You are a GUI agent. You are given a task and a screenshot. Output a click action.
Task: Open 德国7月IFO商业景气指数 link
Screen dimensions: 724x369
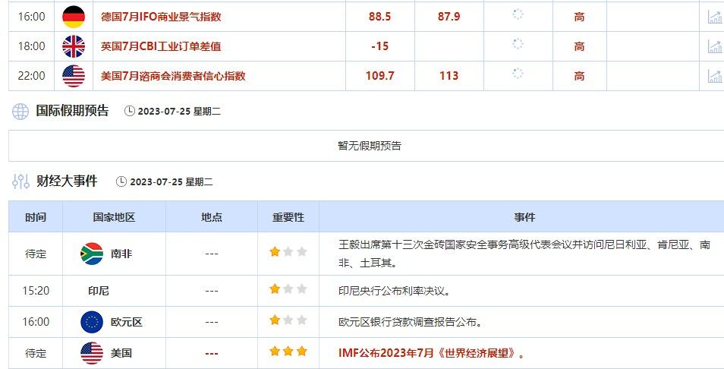click(161, 17)
